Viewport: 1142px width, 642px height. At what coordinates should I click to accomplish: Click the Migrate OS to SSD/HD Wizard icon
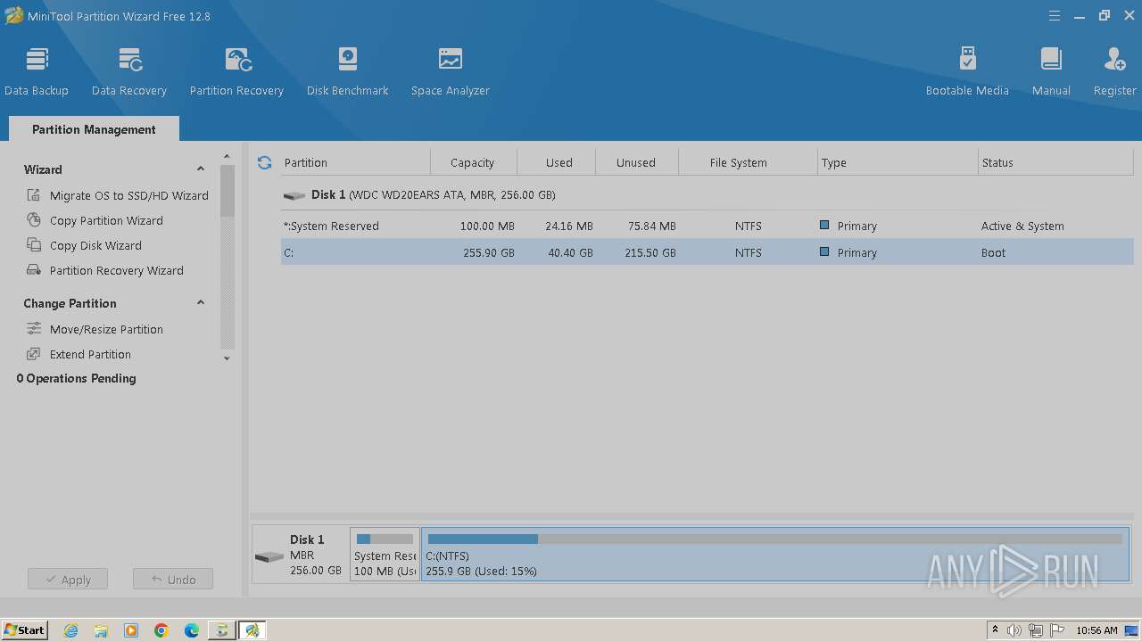point(34,195)
